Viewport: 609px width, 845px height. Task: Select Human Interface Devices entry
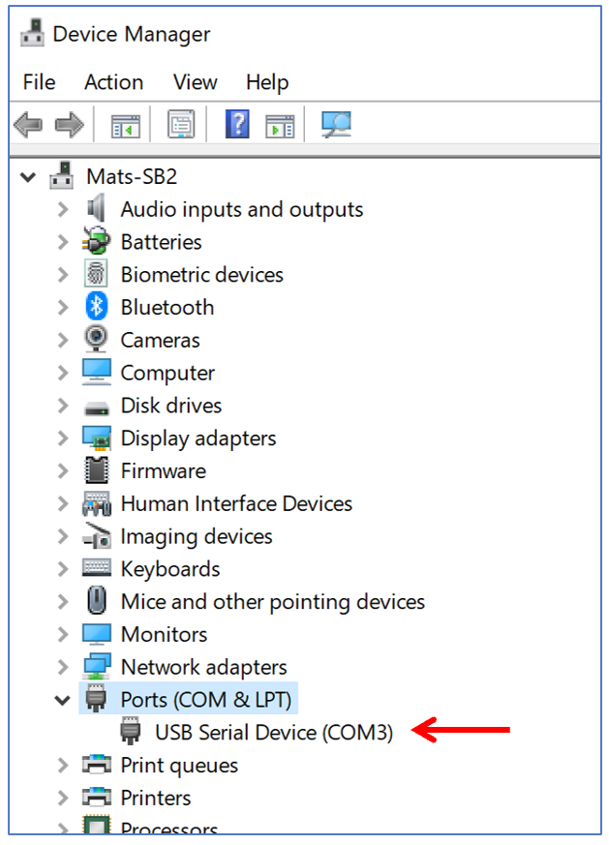235,504
